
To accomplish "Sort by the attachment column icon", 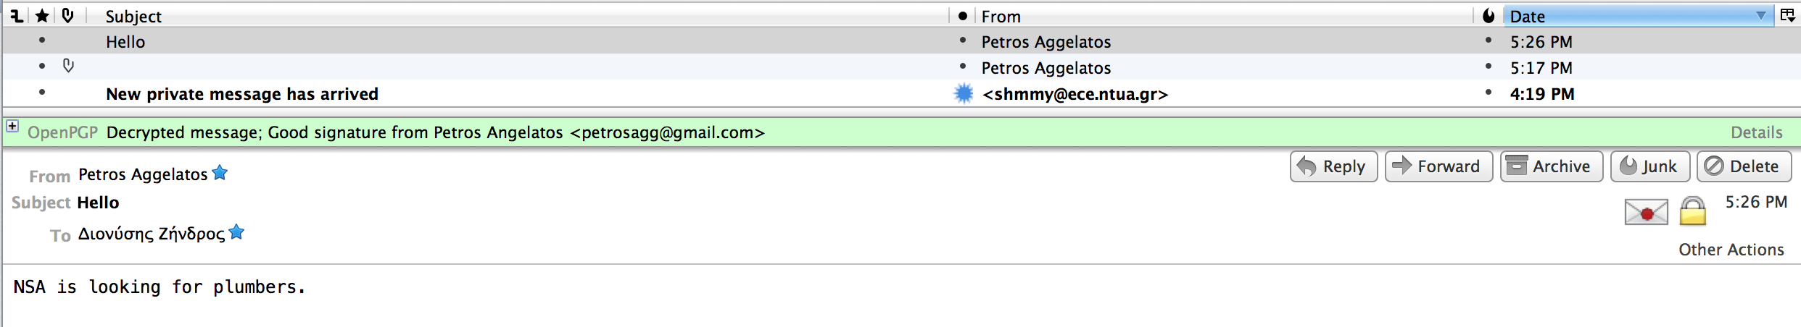I will pos(67,15).
